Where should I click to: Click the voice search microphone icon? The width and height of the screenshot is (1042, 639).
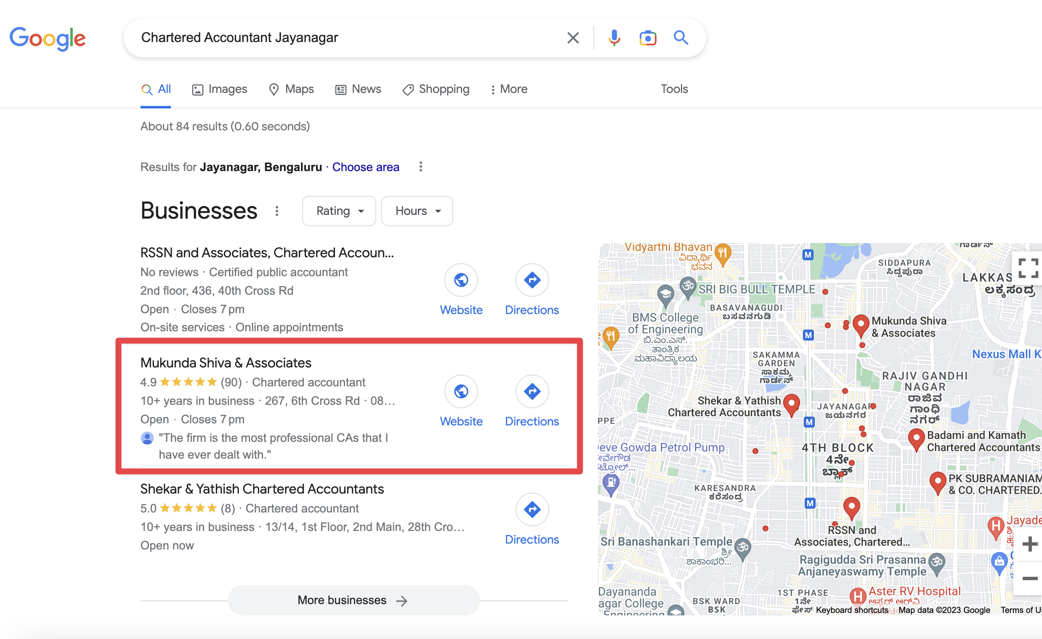(x=614, y=38)
